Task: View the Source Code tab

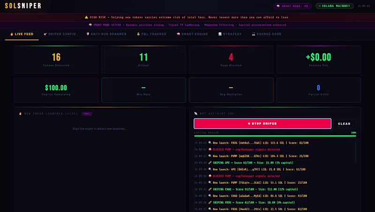Action: pyautogui.click(x=266, y=34)
